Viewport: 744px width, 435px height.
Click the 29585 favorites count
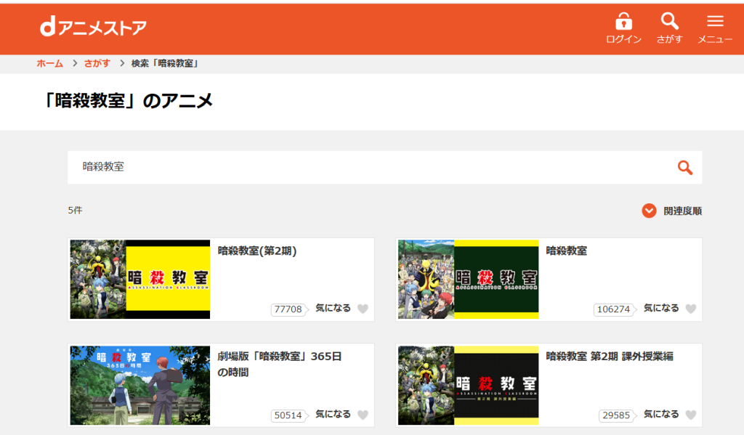(x=616, y=415)
